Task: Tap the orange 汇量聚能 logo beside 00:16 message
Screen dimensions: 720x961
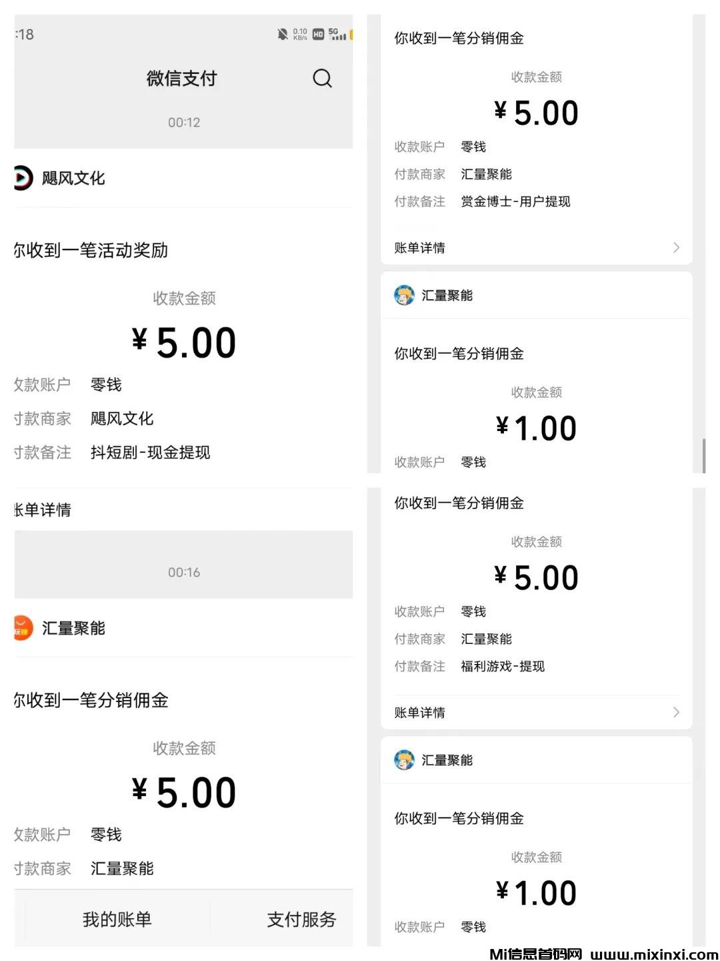Action: pyautogui.click(x=23, y=628)
